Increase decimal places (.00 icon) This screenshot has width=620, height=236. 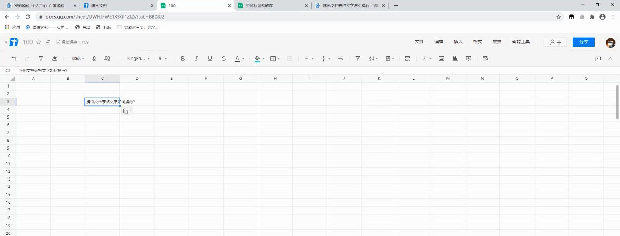point(107,59)
